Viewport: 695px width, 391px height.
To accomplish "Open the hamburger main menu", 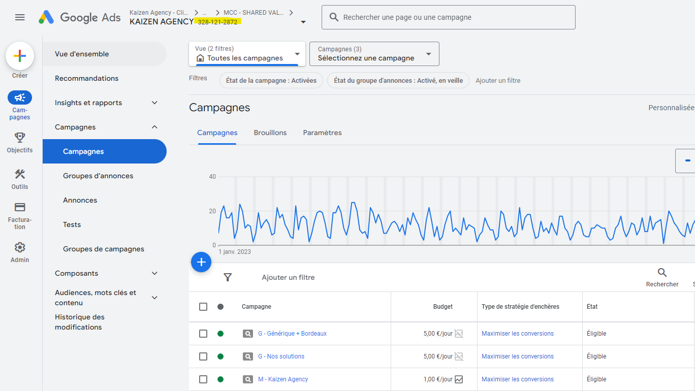I will point(20,17).
